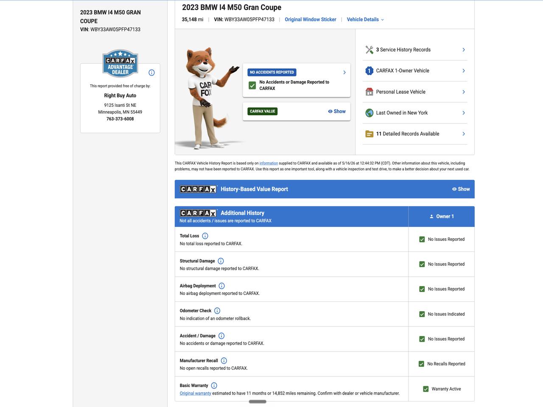Screen dimensions: 543x407
Task: Click the Detailed Records folder icon
Action: coord(369,134)
